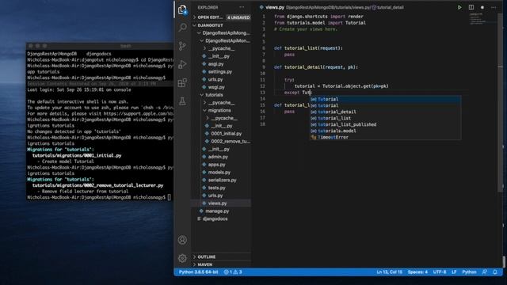Open the Search view in activity bar

[x=182, y=28]
